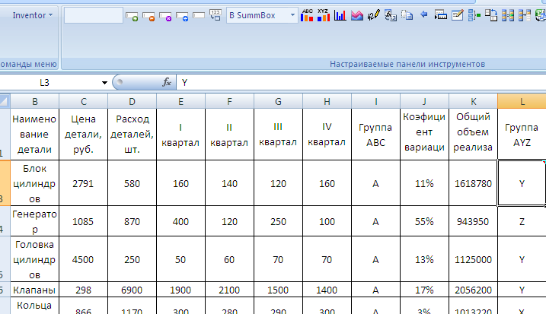Click the 'Расход деталей, шт.' header cell
Viewport: 546px width, 314px height.
132,135
